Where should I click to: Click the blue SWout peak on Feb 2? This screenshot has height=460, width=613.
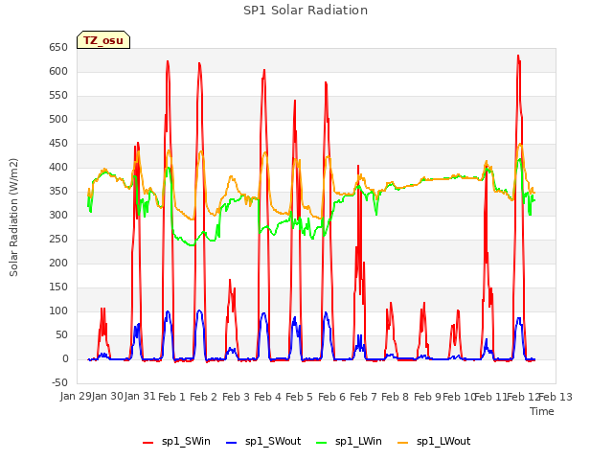tap(199, 310)
